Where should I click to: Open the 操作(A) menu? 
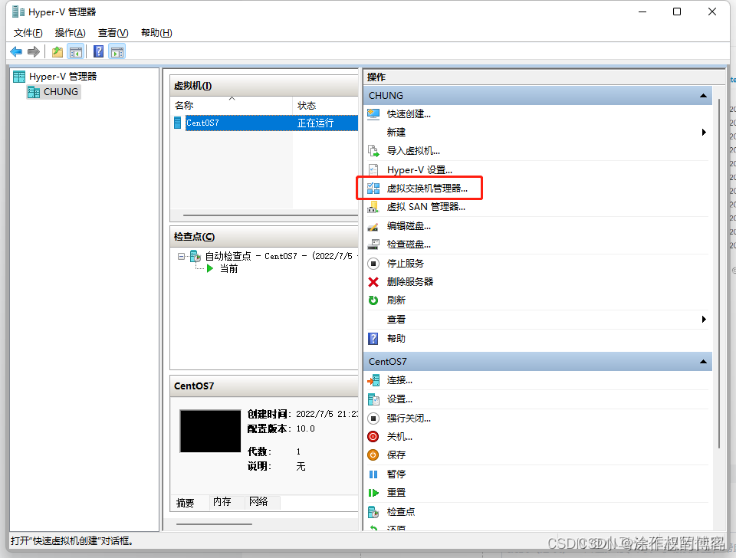click(x=70, y=33)
